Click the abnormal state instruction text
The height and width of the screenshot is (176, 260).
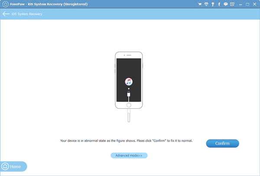[x=126, y=140]
